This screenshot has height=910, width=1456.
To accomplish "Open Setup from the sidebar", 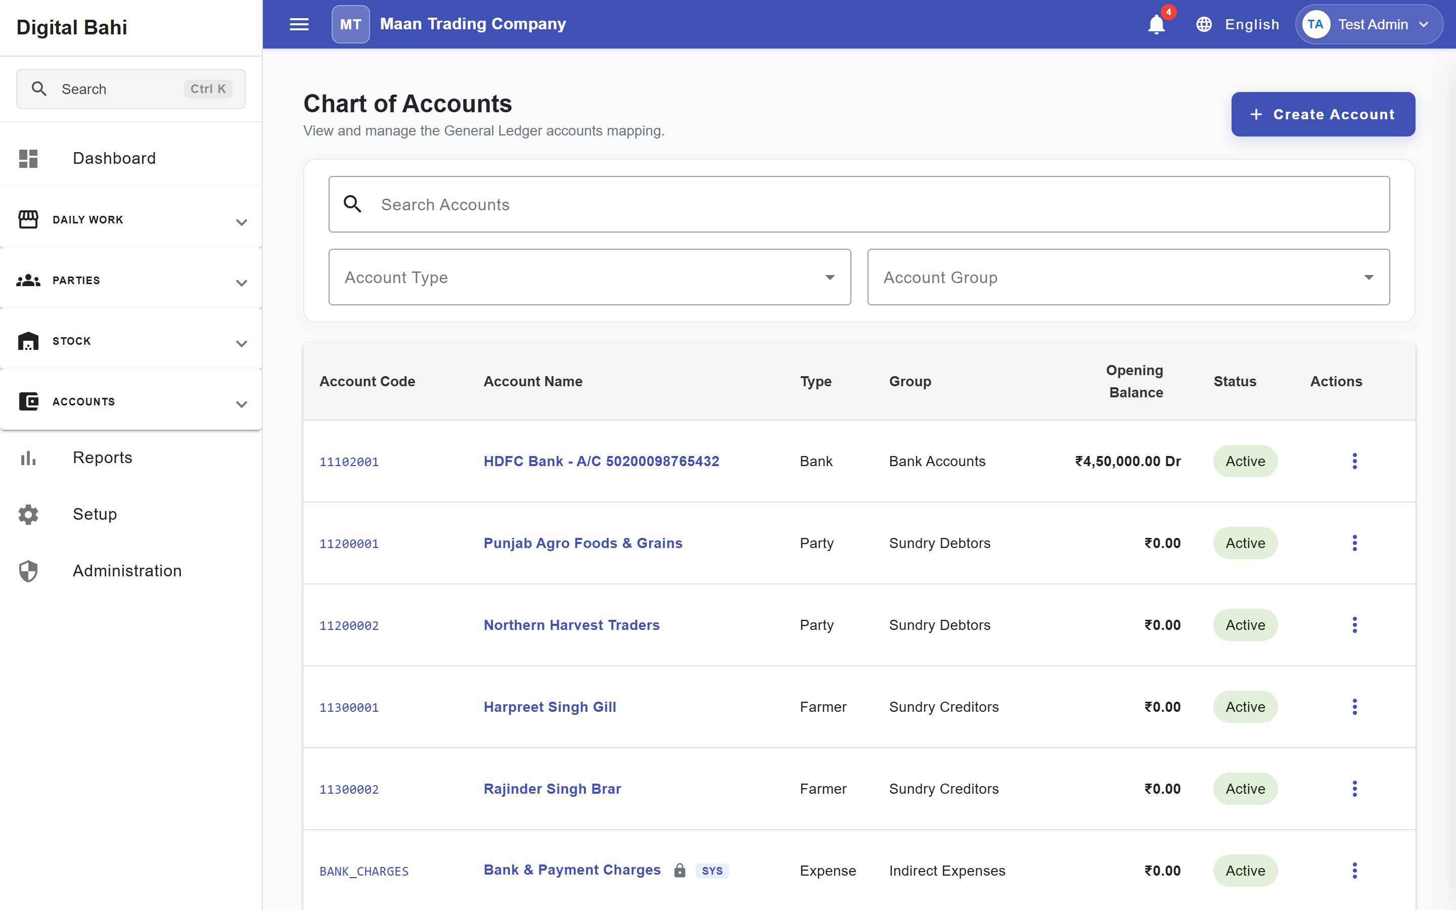I will (x=130, y=514).
